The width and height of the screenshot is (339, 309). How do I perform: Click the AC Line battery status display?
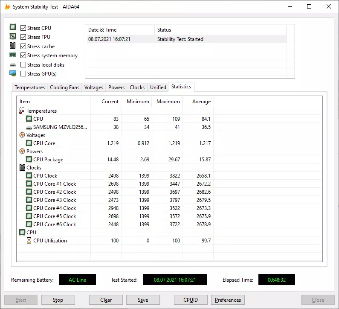tap(78, 280)
